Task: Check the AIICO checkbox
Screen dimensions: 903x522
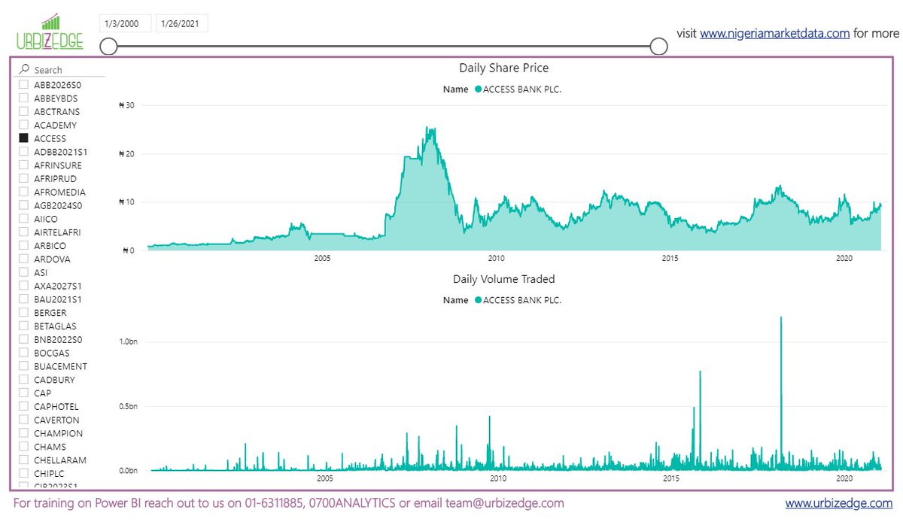Action: coord(23,219)
